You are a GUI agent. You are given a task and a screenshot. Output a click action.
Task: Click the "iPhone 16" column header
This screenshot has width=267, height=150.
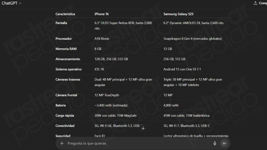click(x=101, y=14)
